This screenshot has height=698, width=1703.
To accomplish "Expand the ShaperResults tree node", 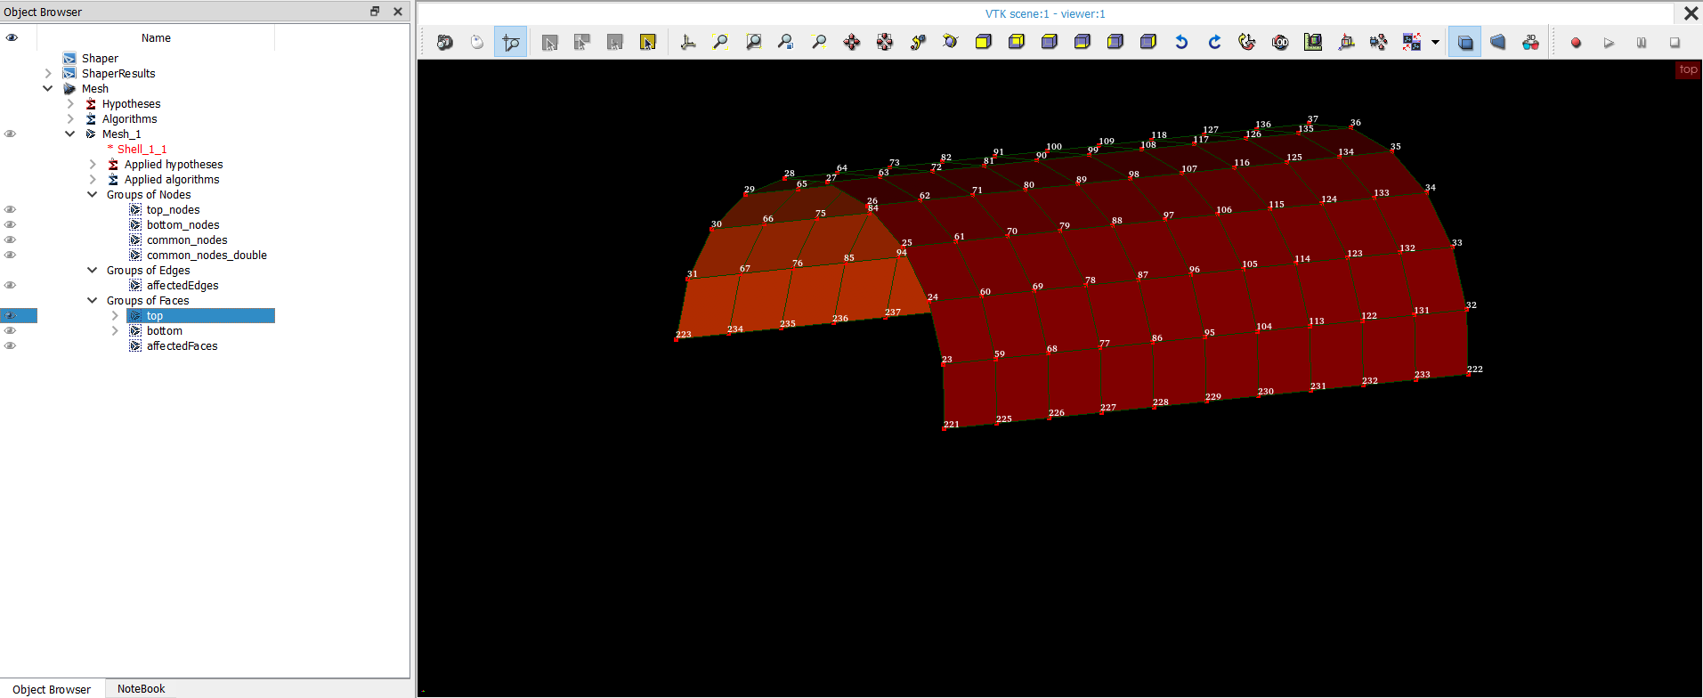I will click(x=48, y=74).
